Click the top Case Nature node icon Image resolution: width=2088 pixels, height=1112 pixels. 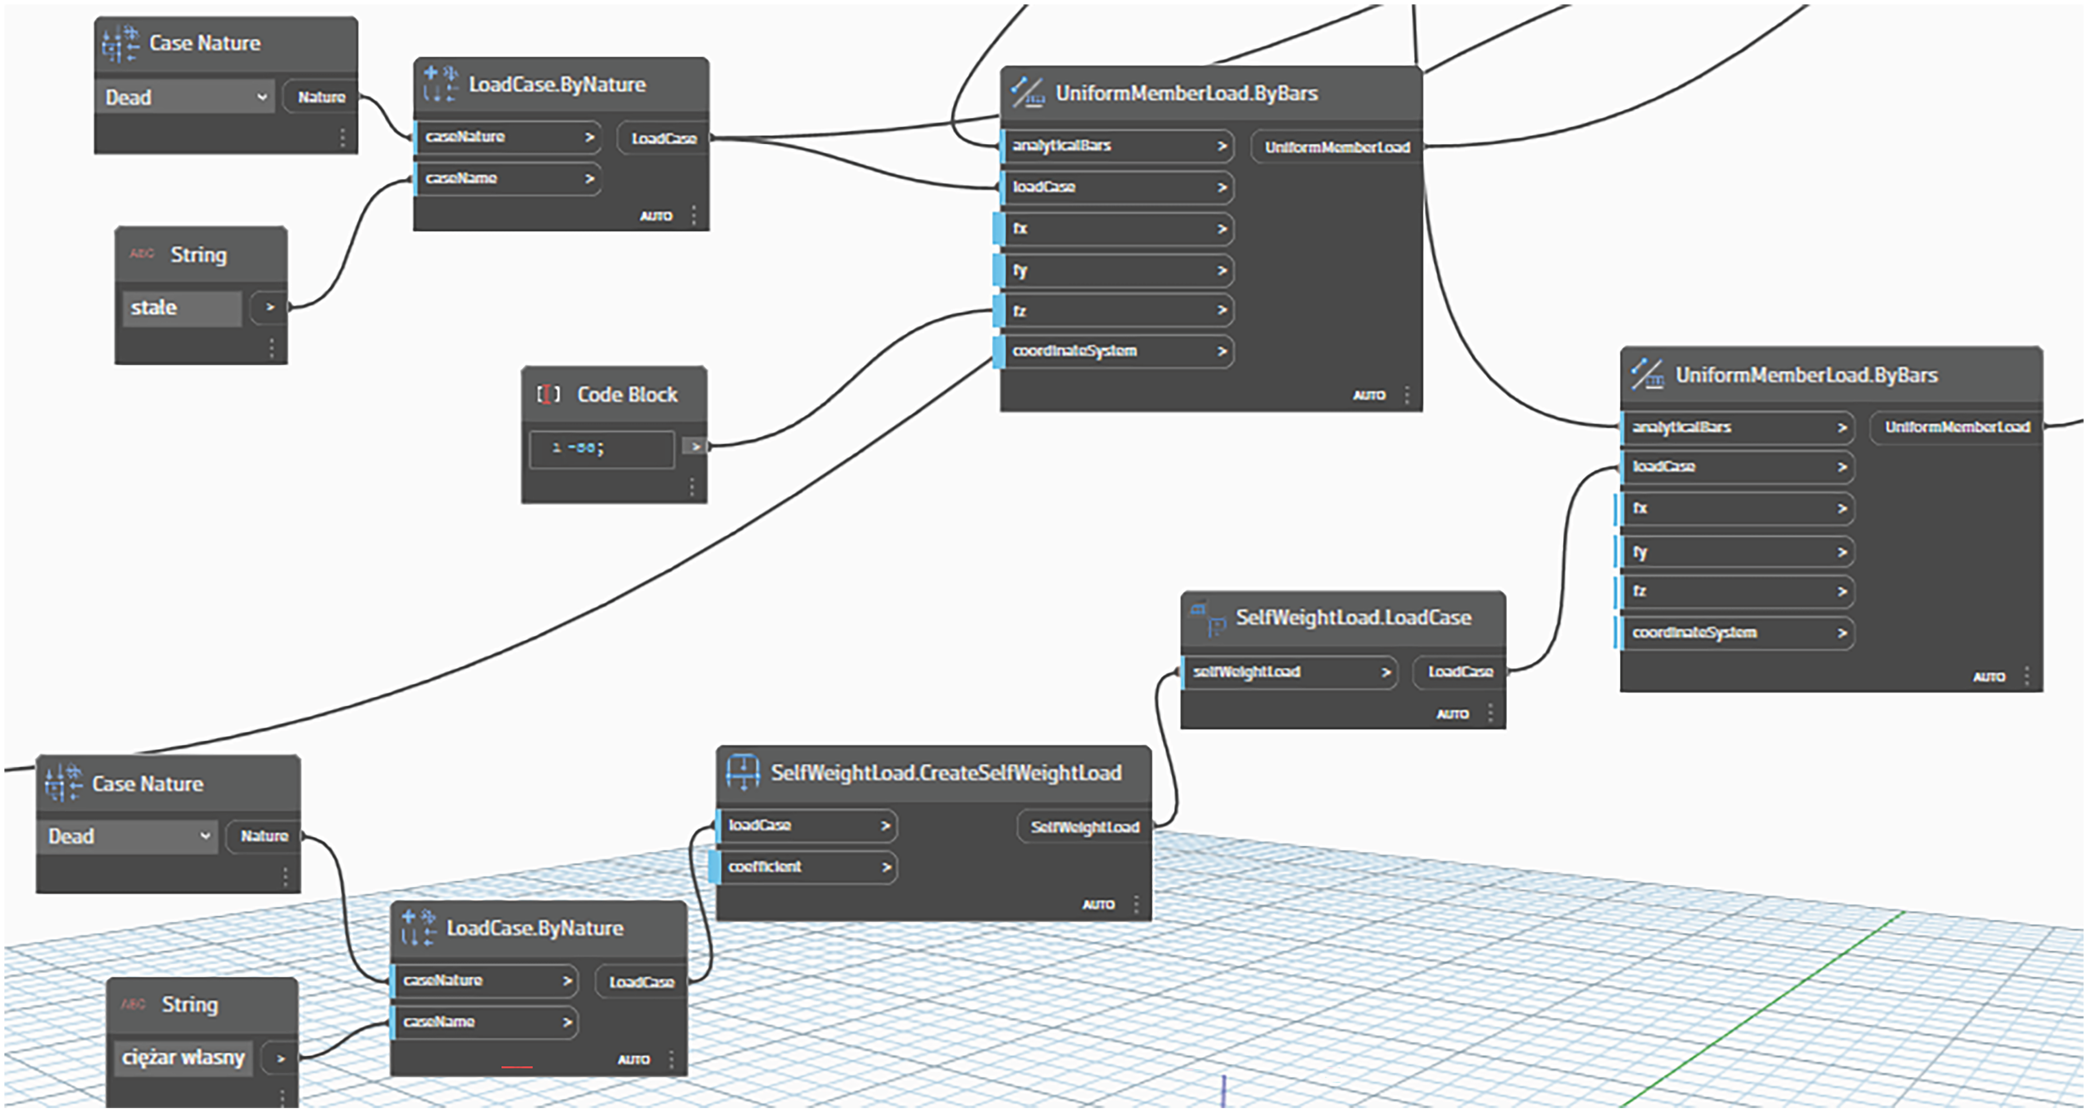pyautogui.click(x=120, y=44)
